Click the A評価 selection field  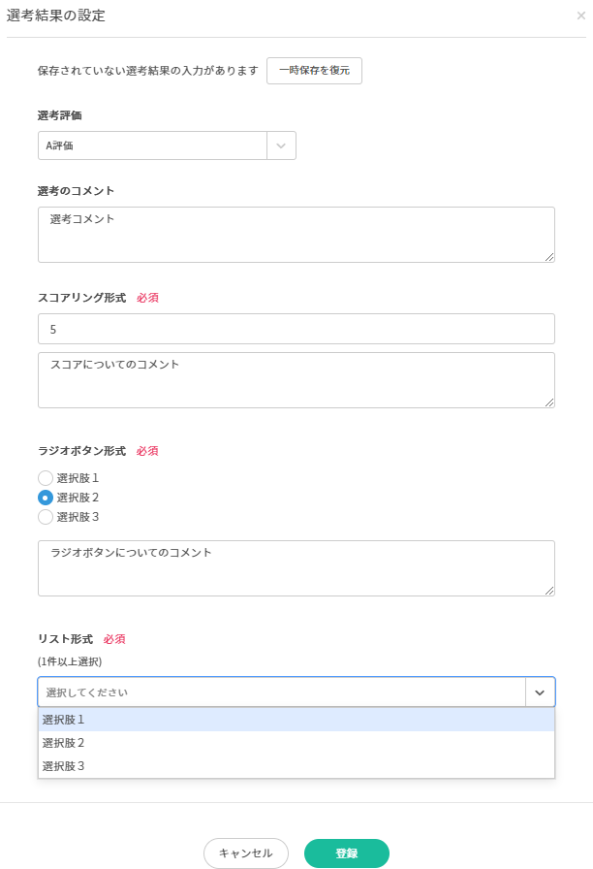coord(152,145)
